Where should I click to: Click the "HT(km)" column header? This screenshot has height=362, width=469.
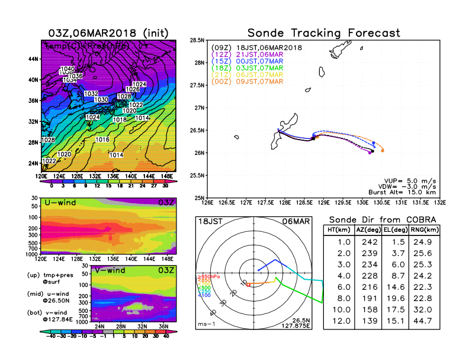(x=339, y=230)
